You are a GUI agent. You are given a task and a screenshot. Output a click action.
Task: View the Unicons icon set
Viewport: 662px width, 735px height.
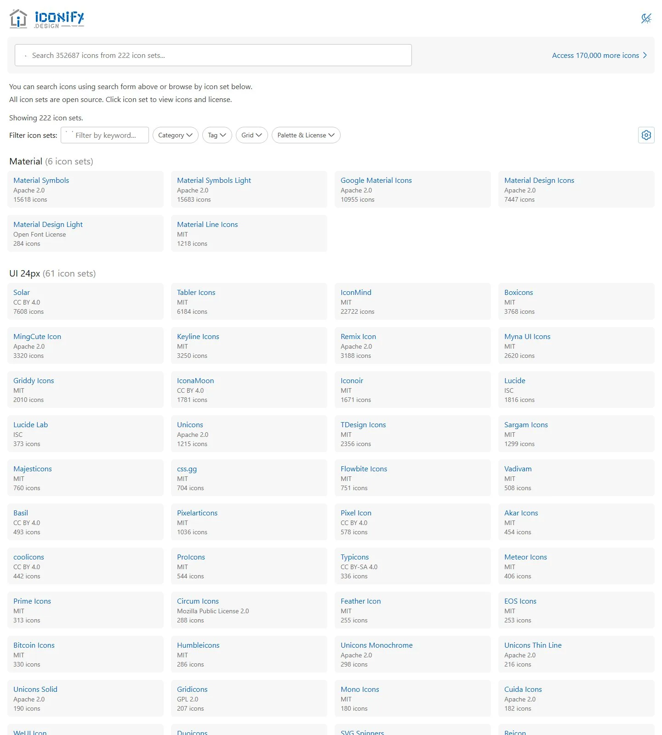point(249,434)
